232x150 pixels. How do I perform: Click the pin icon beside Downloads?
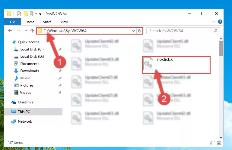click(60, 71)
